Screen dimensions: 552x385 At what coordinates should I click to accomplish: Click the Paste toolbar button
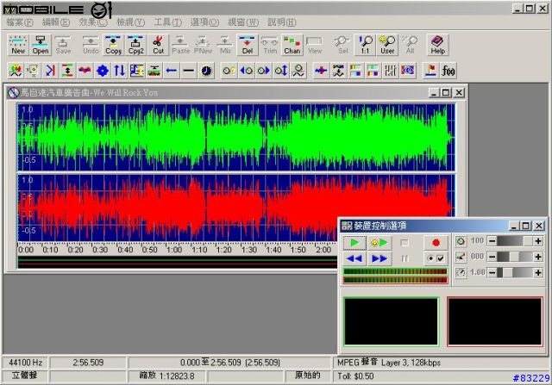[180, 45]
